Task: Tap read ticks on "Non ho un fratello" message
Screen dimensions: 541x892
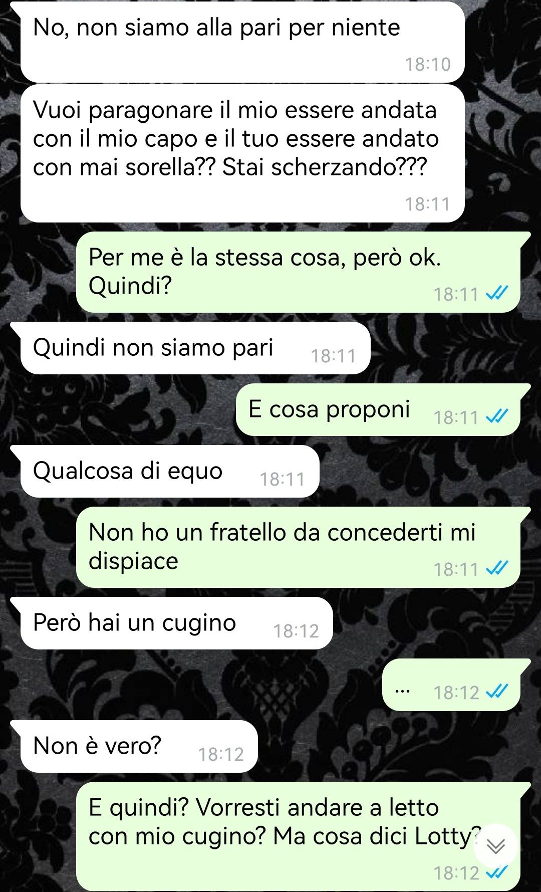Action: click(497, 569)
